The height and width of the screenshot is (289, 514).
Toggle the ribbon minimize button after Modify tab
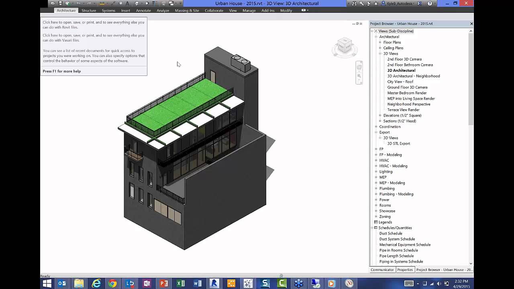(x=304, y=10)
